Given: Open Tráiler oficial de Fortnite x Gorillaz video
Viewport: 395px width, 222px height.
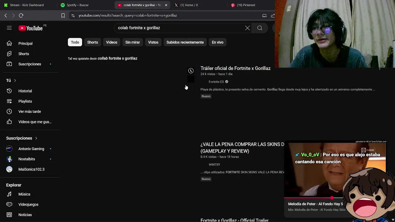Looking at the screenshot, I should pyautogui.click(x=235, y=68).
